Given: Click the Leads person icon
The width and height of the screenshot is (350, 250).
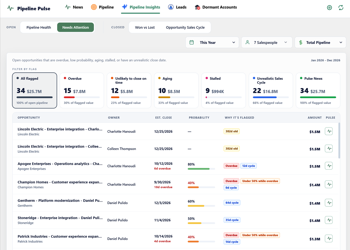Looking at the screenshot, I should 171,7.
